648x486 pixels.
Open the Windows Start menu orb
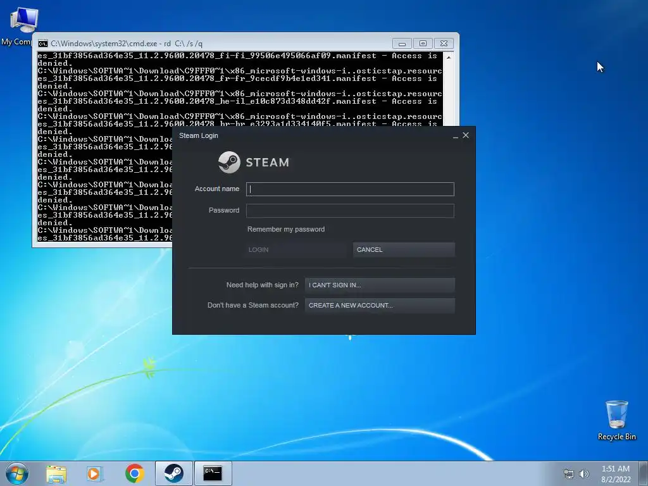(x=17, y=473)
